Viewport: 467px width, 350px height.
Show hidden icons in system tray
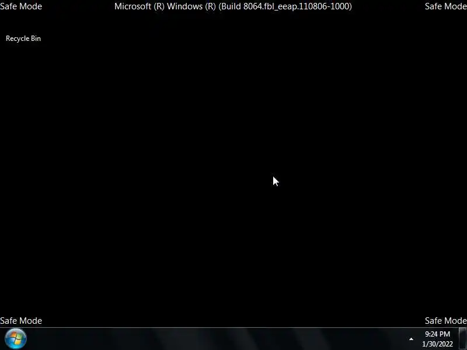click(411, 339)
